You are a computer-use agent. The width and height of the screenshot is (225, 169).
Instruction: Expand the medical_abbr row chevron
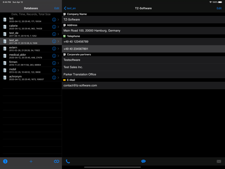(58, 56)
